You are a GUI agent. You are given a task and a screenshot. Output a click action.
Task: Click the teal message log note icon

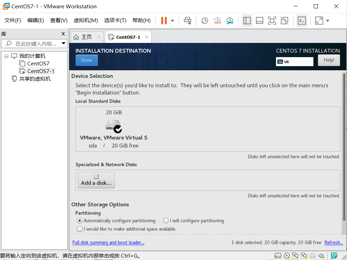pos(334,256)
